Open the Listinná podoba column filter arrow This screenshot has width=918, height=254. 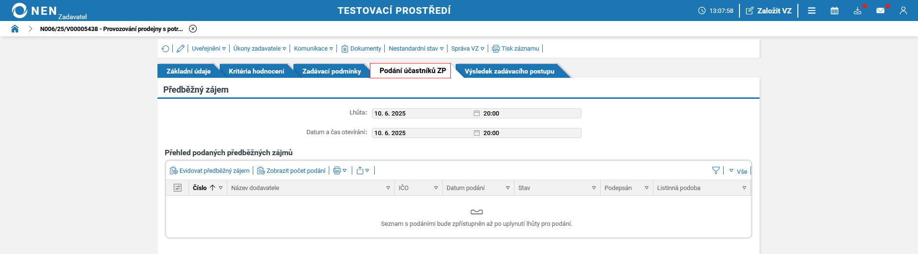pos(744,188)
